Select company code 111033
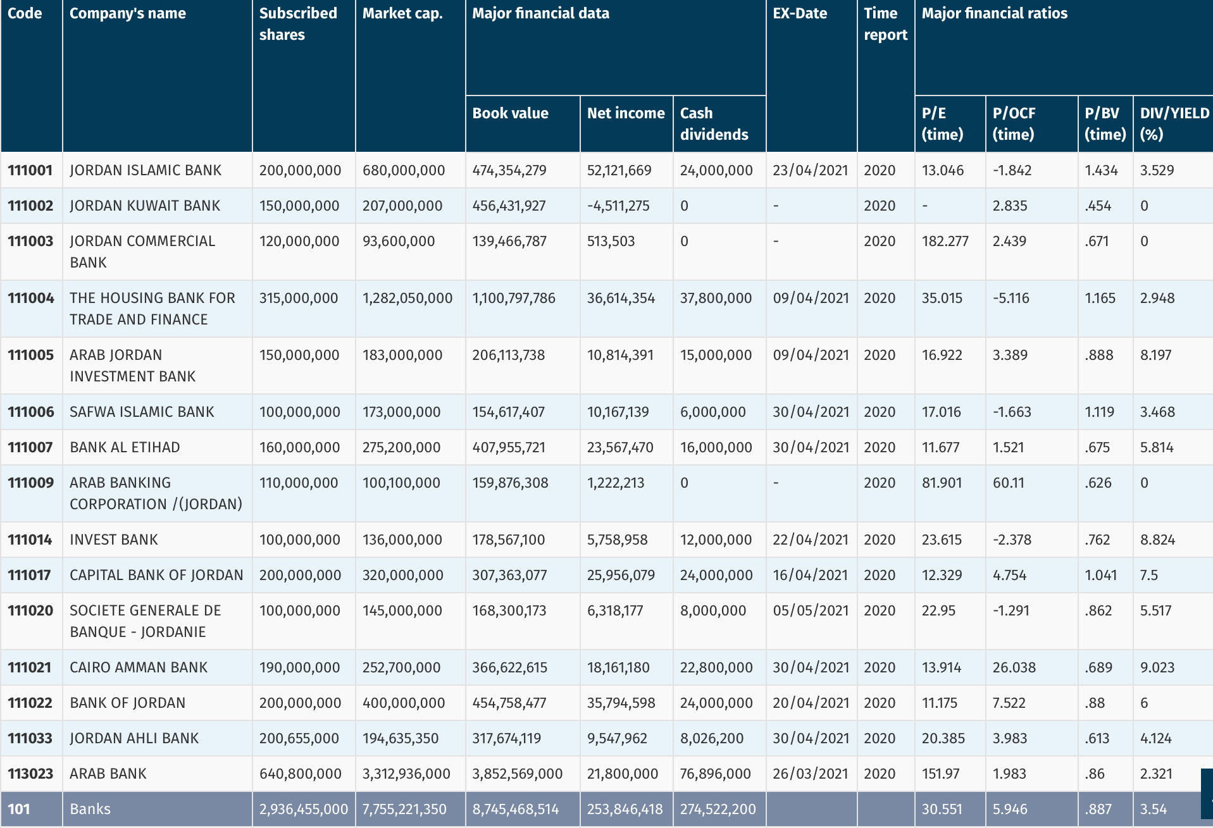This screenshot has width=1213, height=828. point(30,738)
